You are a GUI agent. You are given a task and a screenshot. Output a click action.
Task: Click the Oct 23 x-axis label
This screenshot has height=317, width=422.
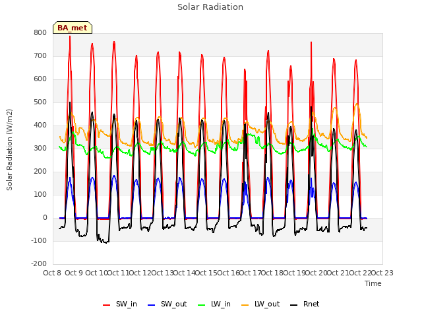pyautogui.click(x=382, y=273)
